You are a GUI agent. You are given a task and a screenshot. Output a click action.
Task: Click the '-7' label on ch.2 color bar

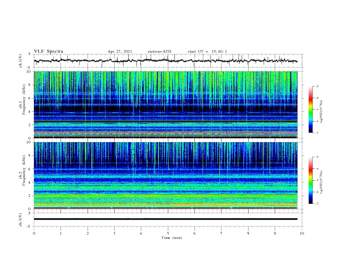317,204
